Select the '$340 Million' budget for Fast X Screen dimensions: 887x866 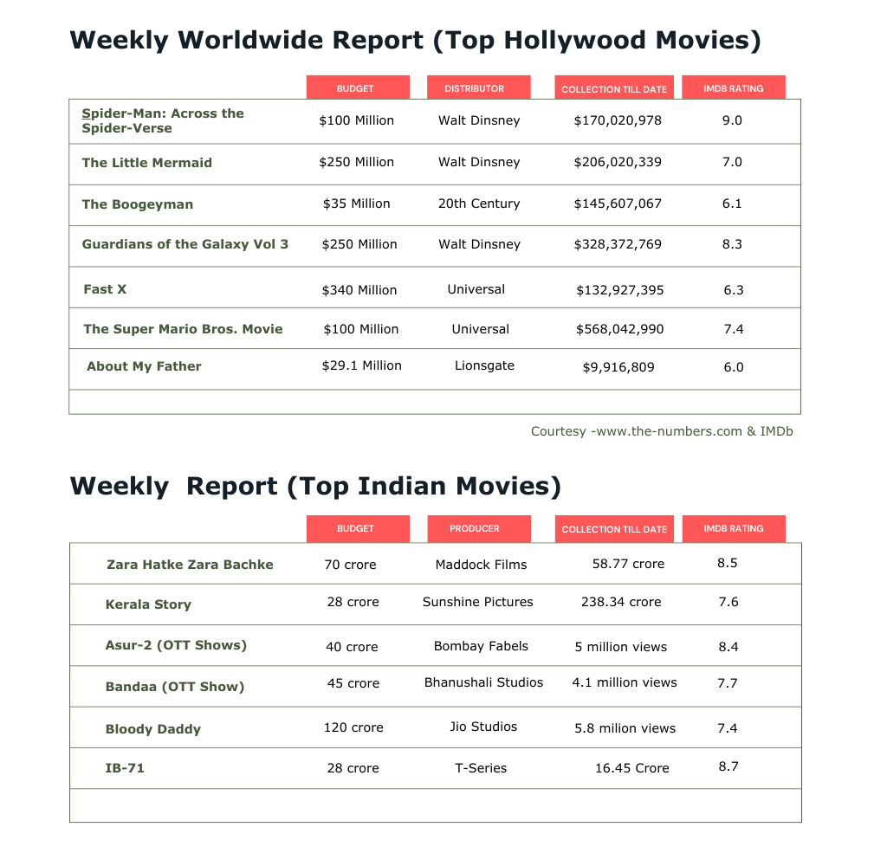(359, 290)
